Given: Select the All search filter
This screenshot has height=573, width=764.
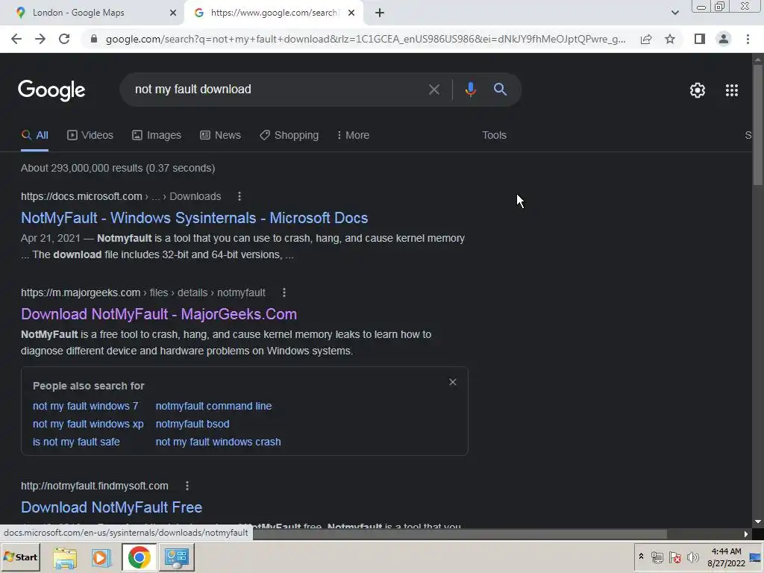Looking at the screenshot, I should (34, 136).
